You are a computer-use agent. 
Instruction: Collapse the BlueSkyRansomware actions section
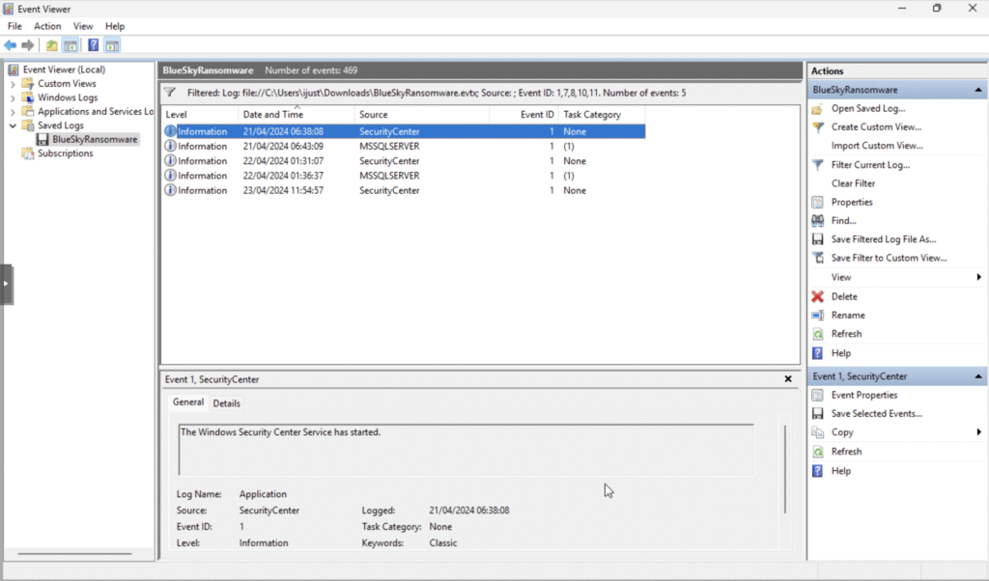[979, 90]
